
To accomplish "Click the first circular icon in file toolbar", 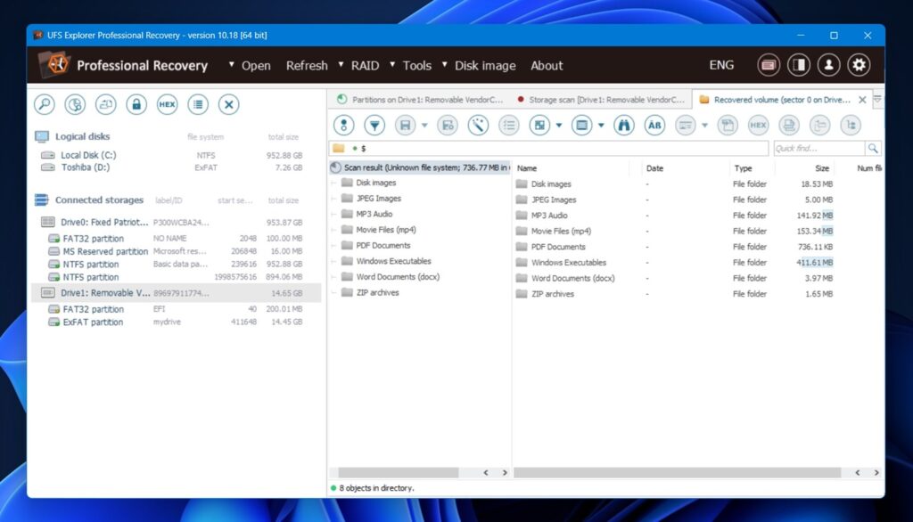I will coord(343,125).
